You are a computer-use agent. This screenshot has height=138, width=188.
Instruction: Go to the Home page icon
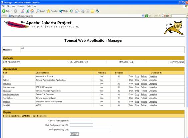(32, 11)
